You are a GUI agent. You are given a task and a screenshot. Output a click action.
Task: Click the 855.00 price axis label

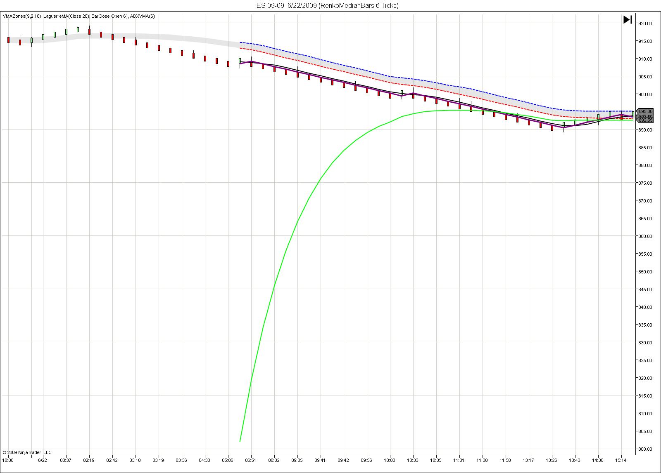pos(645,254)
